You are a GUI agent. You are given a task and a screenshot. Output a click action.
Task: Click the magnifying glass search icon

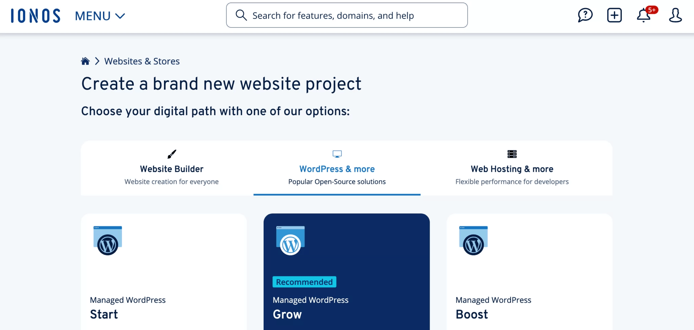pyautogui.click(x=241, y=15)
